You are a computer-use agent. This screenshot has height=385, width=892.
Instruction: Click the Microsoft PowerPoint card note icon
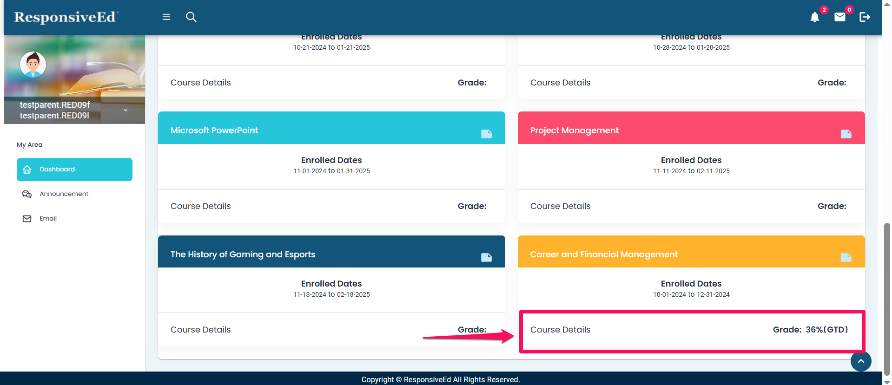pyautogui.click(x=486, y=134)
